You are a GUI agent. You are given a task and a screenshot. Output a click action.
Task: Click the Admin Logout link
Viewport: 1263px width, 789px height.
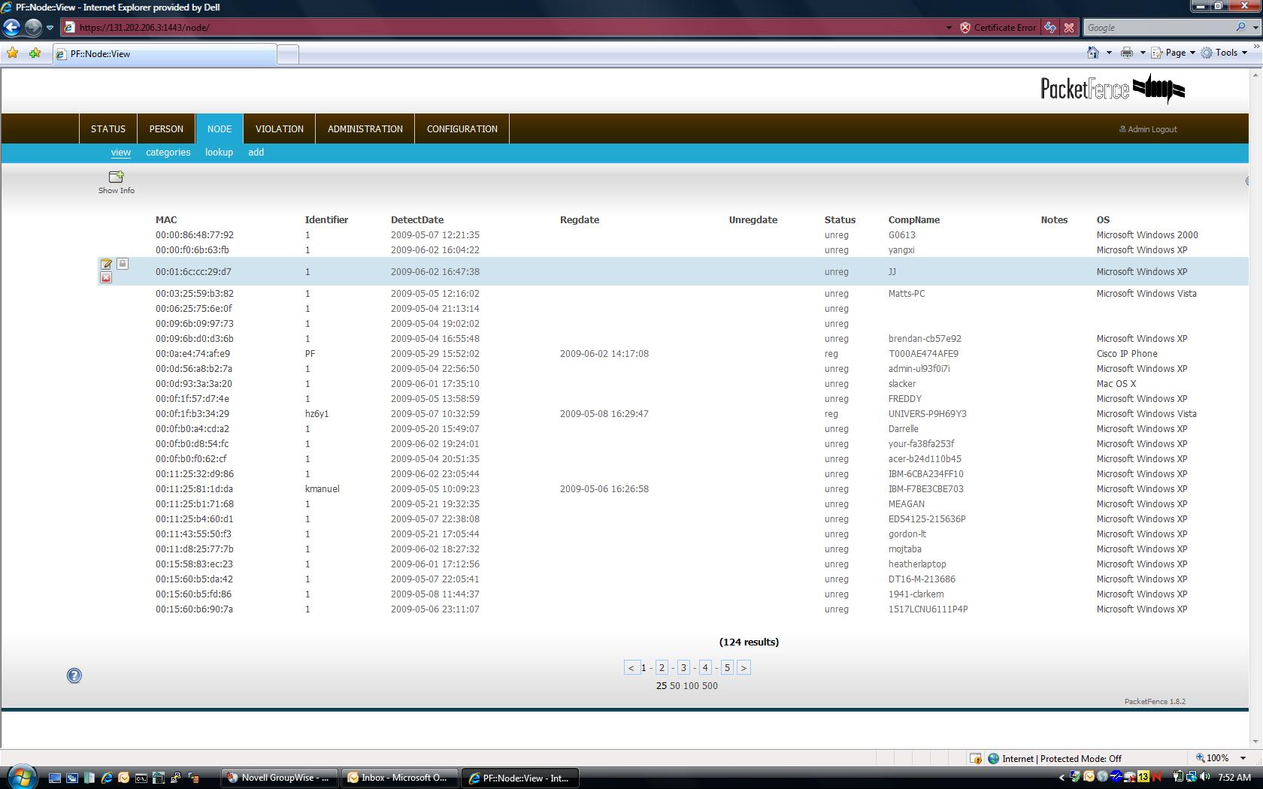(1151, 129)
